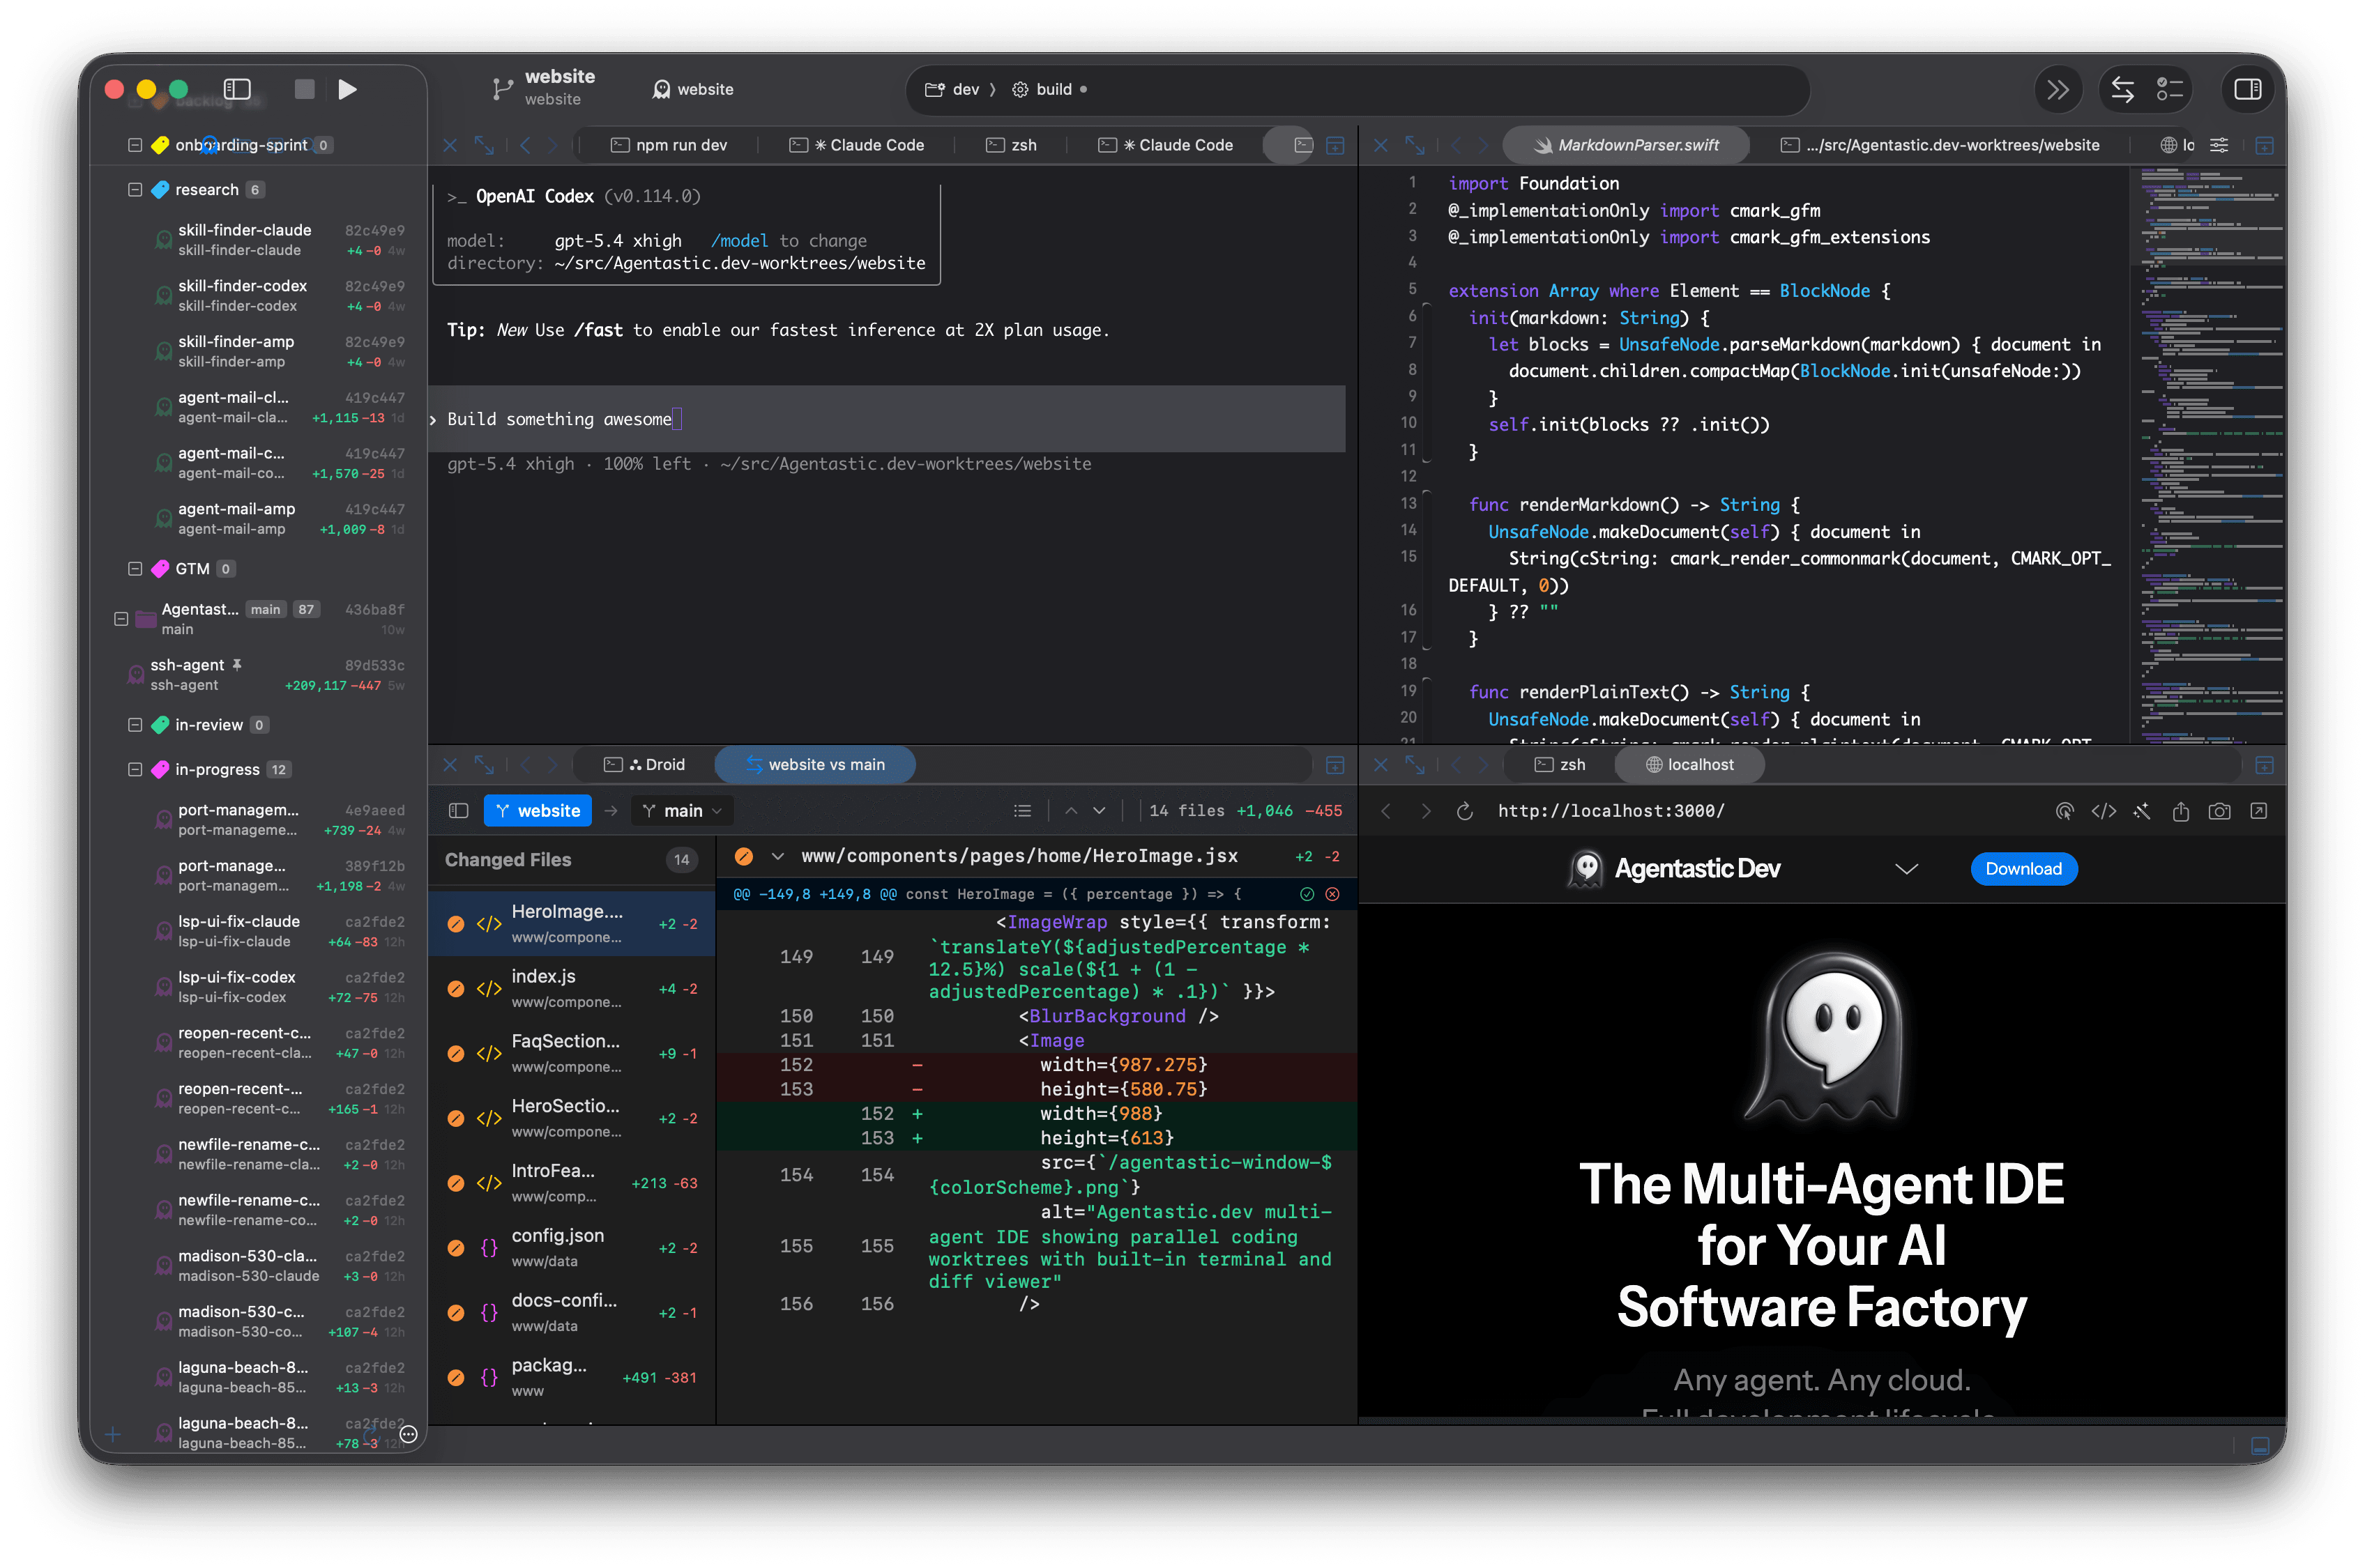Click the add worktree plus icon
2365x1568 pixels.
tap(113, 1436)
